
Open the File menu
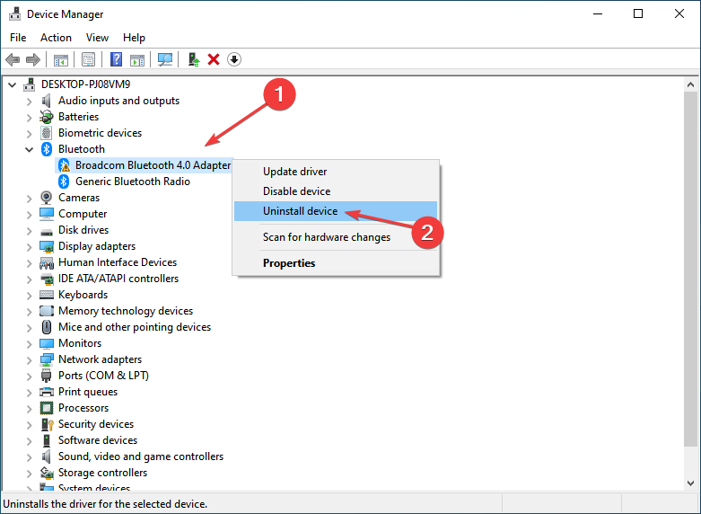[18, 38]
